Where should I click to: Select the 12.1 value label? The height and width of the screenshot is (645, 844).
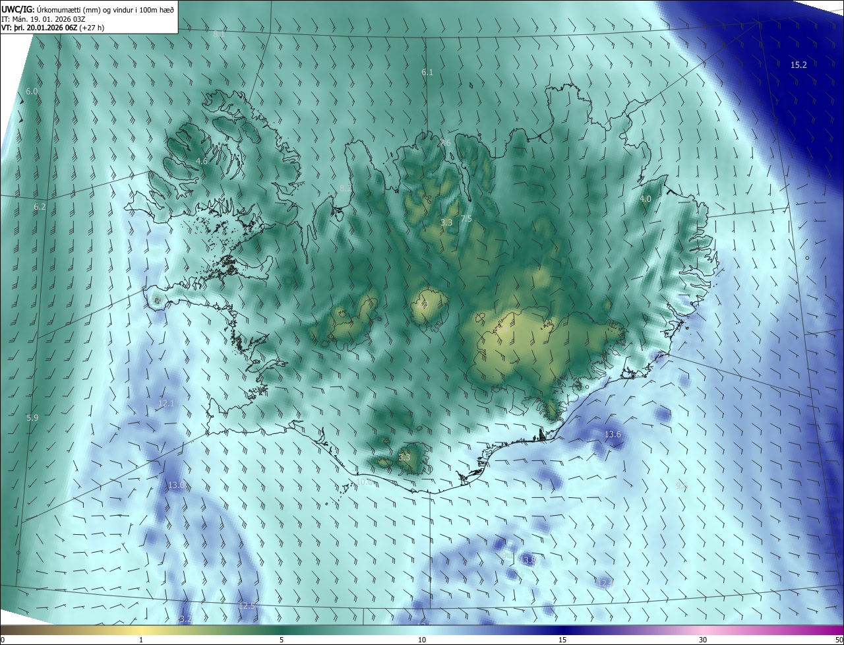coord(166,403)
